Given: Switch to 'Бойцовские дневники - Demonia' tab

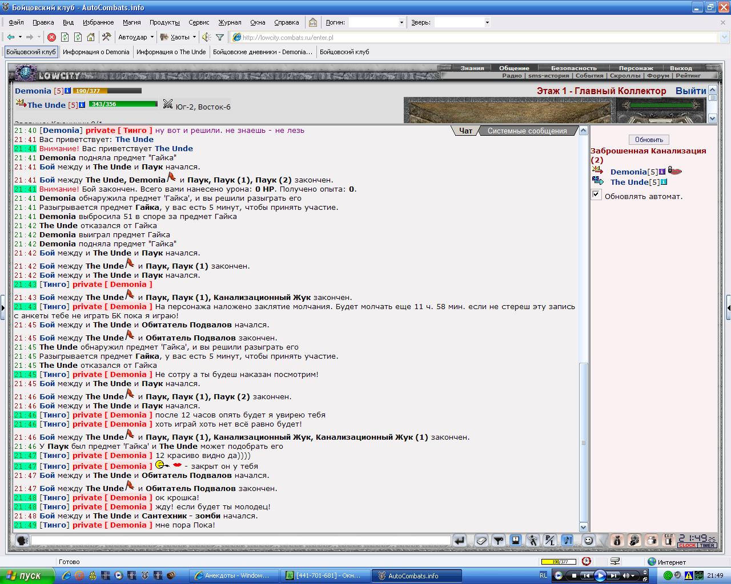Looking at the screenshot, I should click(x=263, y=52).
